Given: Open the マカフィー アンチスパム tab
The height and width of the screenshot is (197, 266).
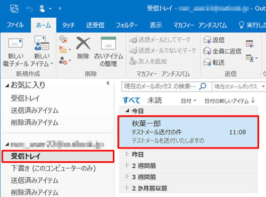Looking at the screenshot, I should [200, 25].
